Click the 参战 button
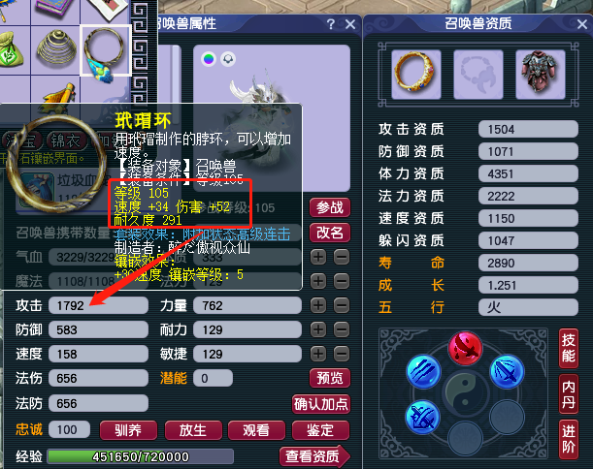 [x=330, y=207]
